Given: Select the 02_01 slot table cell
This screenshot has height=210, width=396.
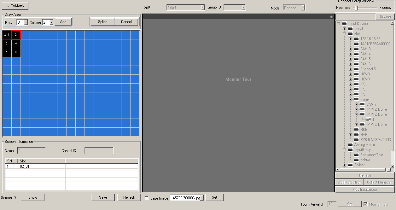Looking at the screenshot, I should coord(42,166).
